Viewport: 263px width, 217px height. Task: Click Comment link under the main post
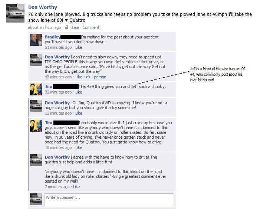pos(91,27)
